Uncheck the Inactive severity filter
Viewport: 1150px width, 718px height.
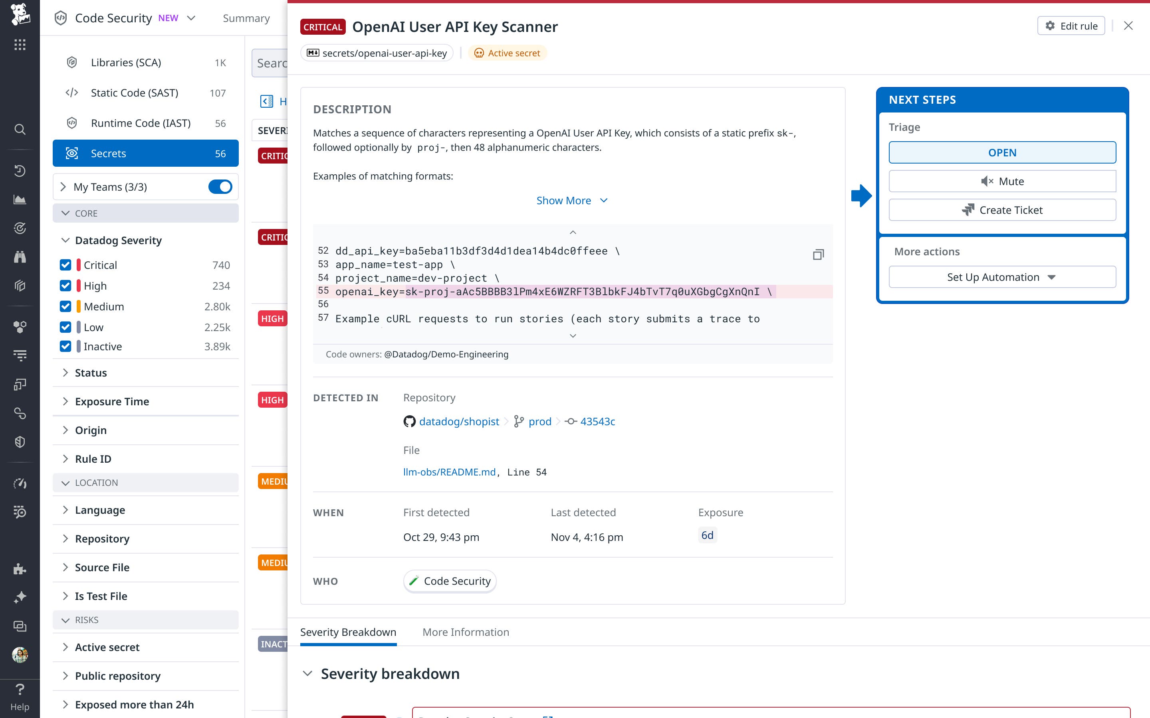(65, 346)
